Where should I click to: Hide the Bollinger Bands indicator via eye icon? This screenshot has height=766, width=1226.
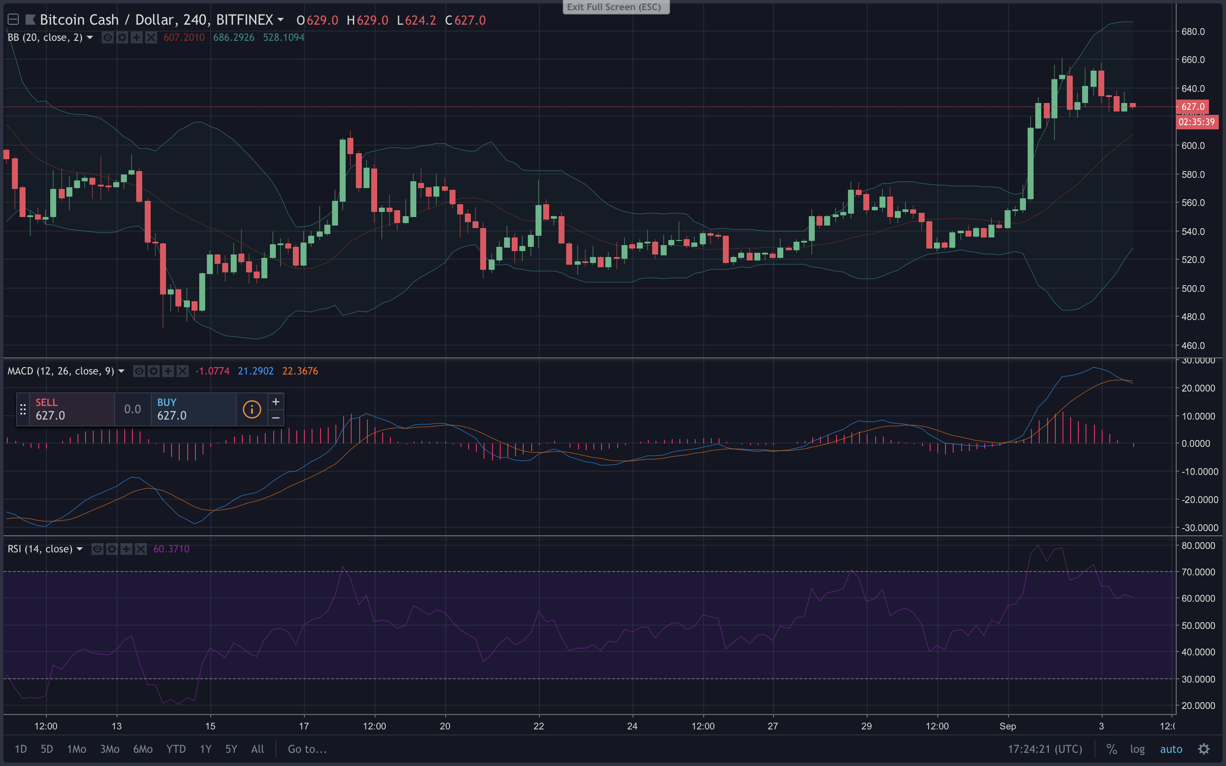pos(107,37)
